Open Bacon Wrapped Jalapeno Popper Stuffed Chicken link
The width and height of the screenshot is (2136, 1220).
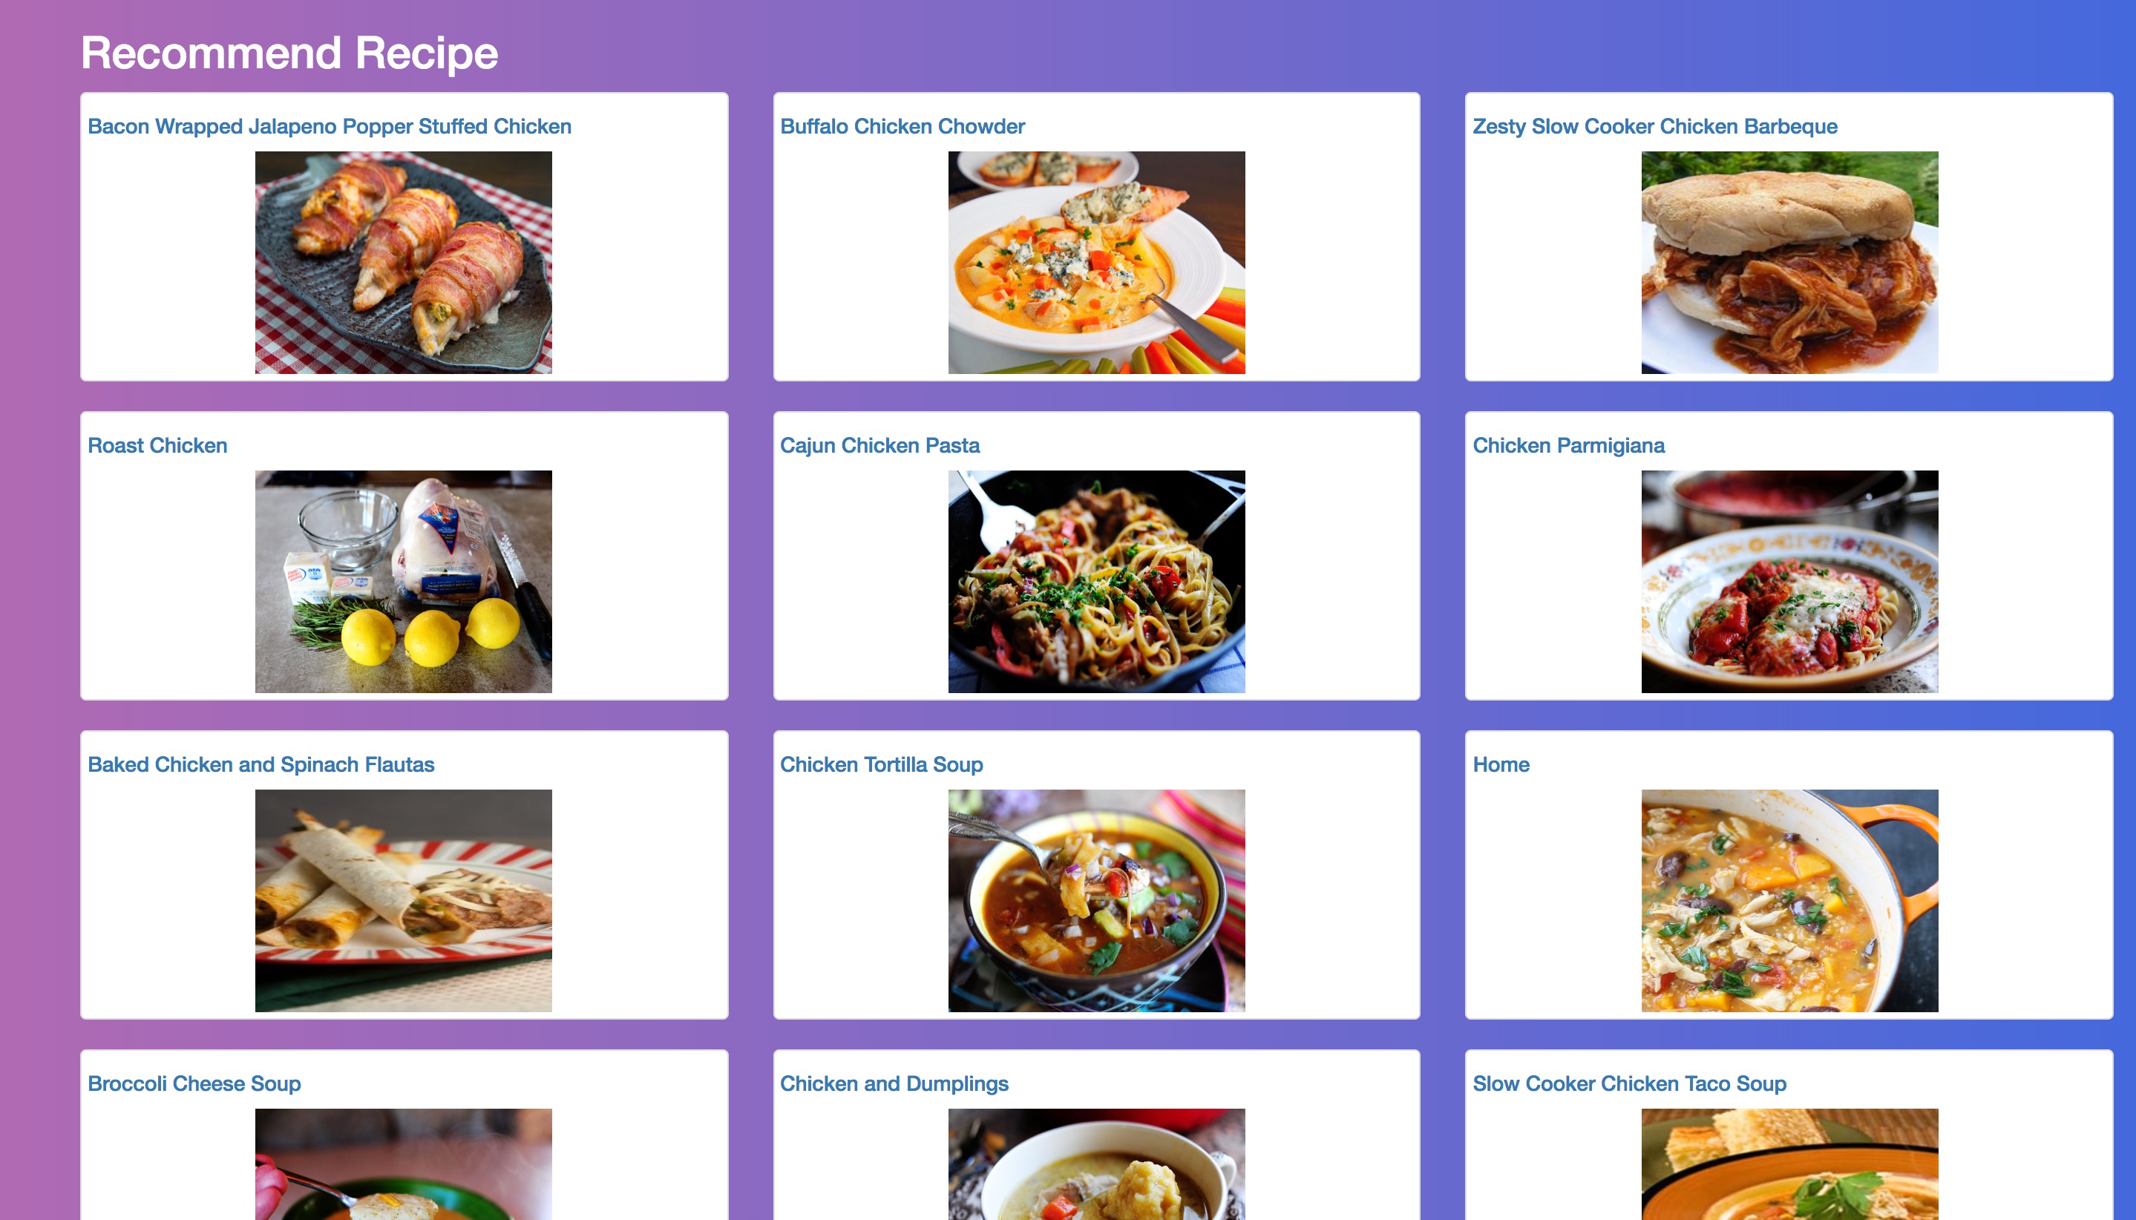330,126
